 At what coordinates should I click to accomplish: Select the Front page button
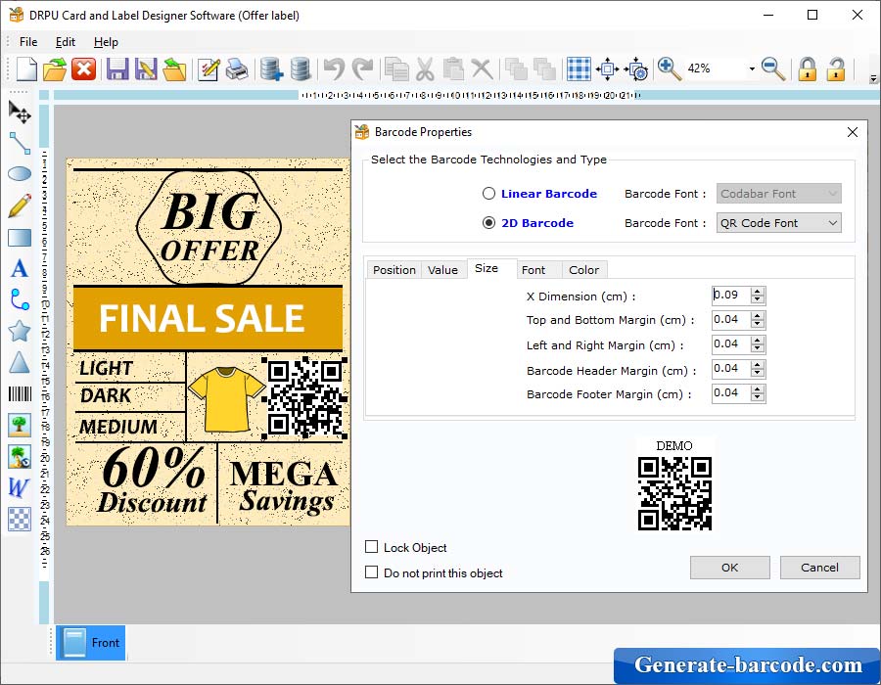pyautogui.click(x=90, y=643)
